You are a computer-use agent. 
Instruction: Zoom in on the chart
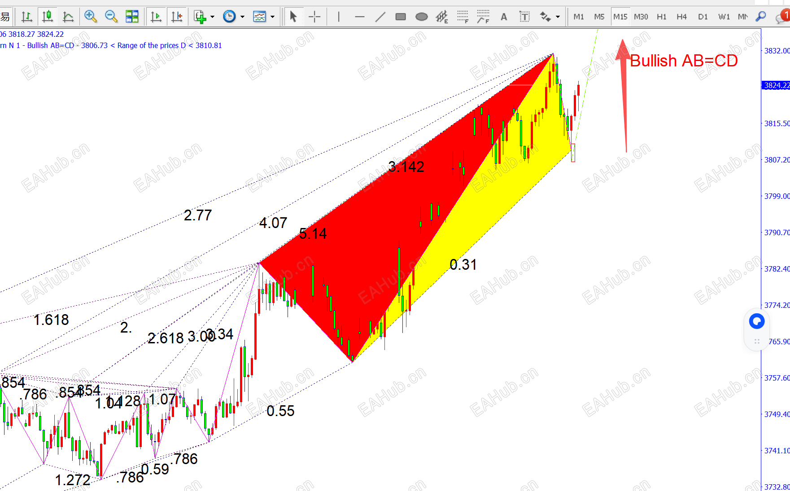click(91, 17)
